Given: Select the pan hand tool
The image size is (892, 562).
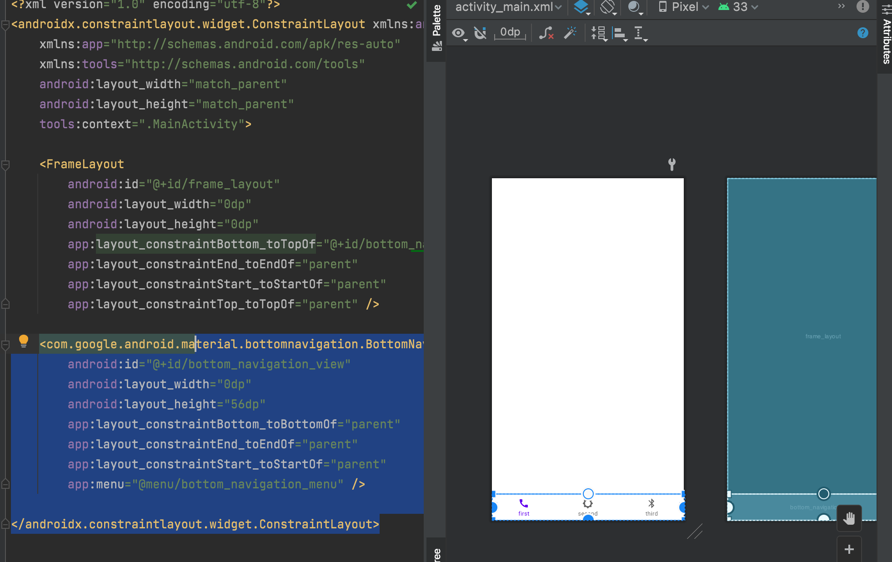Looking at the screenshot, I should [x=849, y=518].
